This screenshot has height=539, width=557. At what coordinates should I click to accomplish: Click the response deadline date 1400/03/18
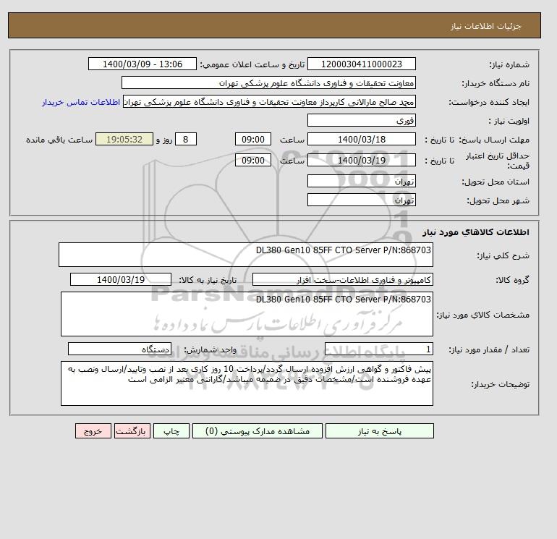(361, 140)
